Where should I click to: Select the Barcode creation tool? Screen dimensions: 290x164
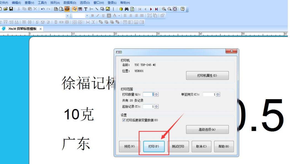point(80,9)
